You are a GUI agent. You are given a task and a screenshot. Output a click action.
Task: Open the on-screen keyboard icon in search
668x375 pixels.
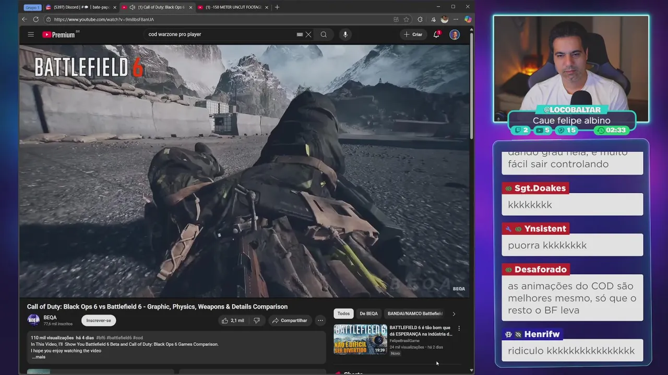(300, 34)
